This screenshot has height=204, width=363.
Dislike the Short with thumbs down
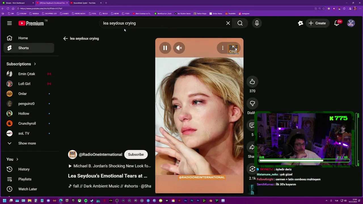point(252,104)
